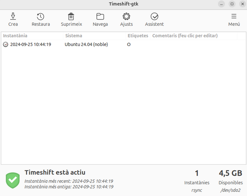Open the Menú hamburger menu
This screenshot has width=247, height=196.
(x=234, y=17)
